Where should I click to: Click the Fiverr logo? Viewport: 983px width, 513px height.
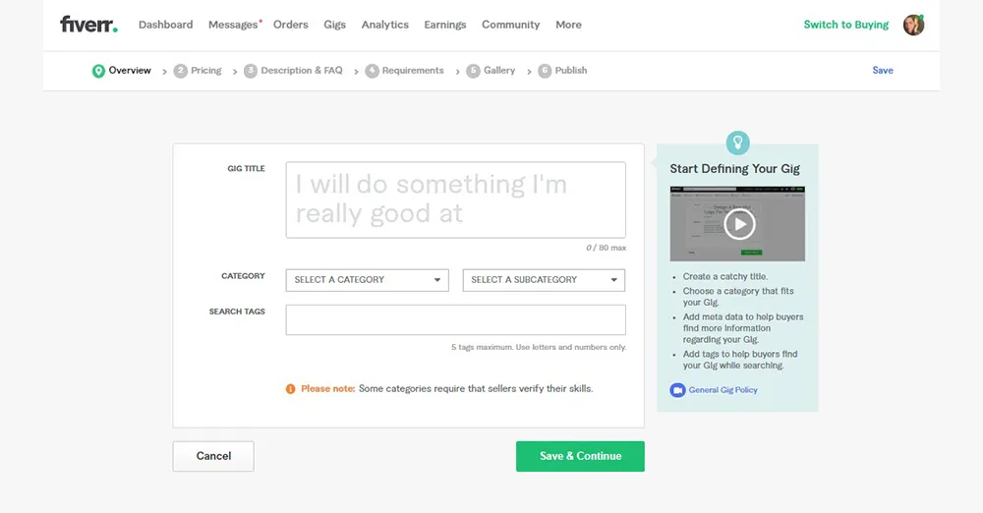point(88,25)
